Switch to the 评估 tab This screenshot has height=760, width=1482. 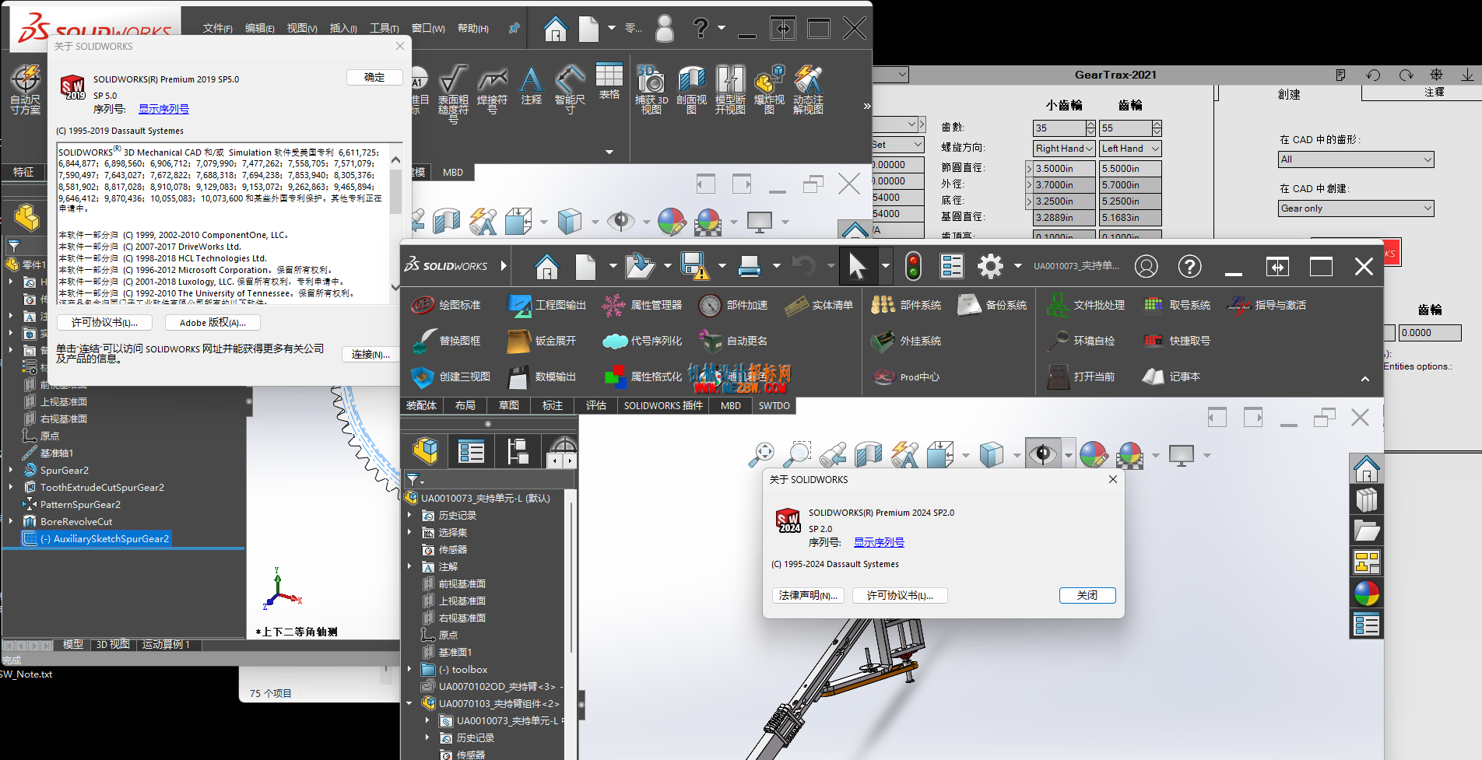point(596,405)
